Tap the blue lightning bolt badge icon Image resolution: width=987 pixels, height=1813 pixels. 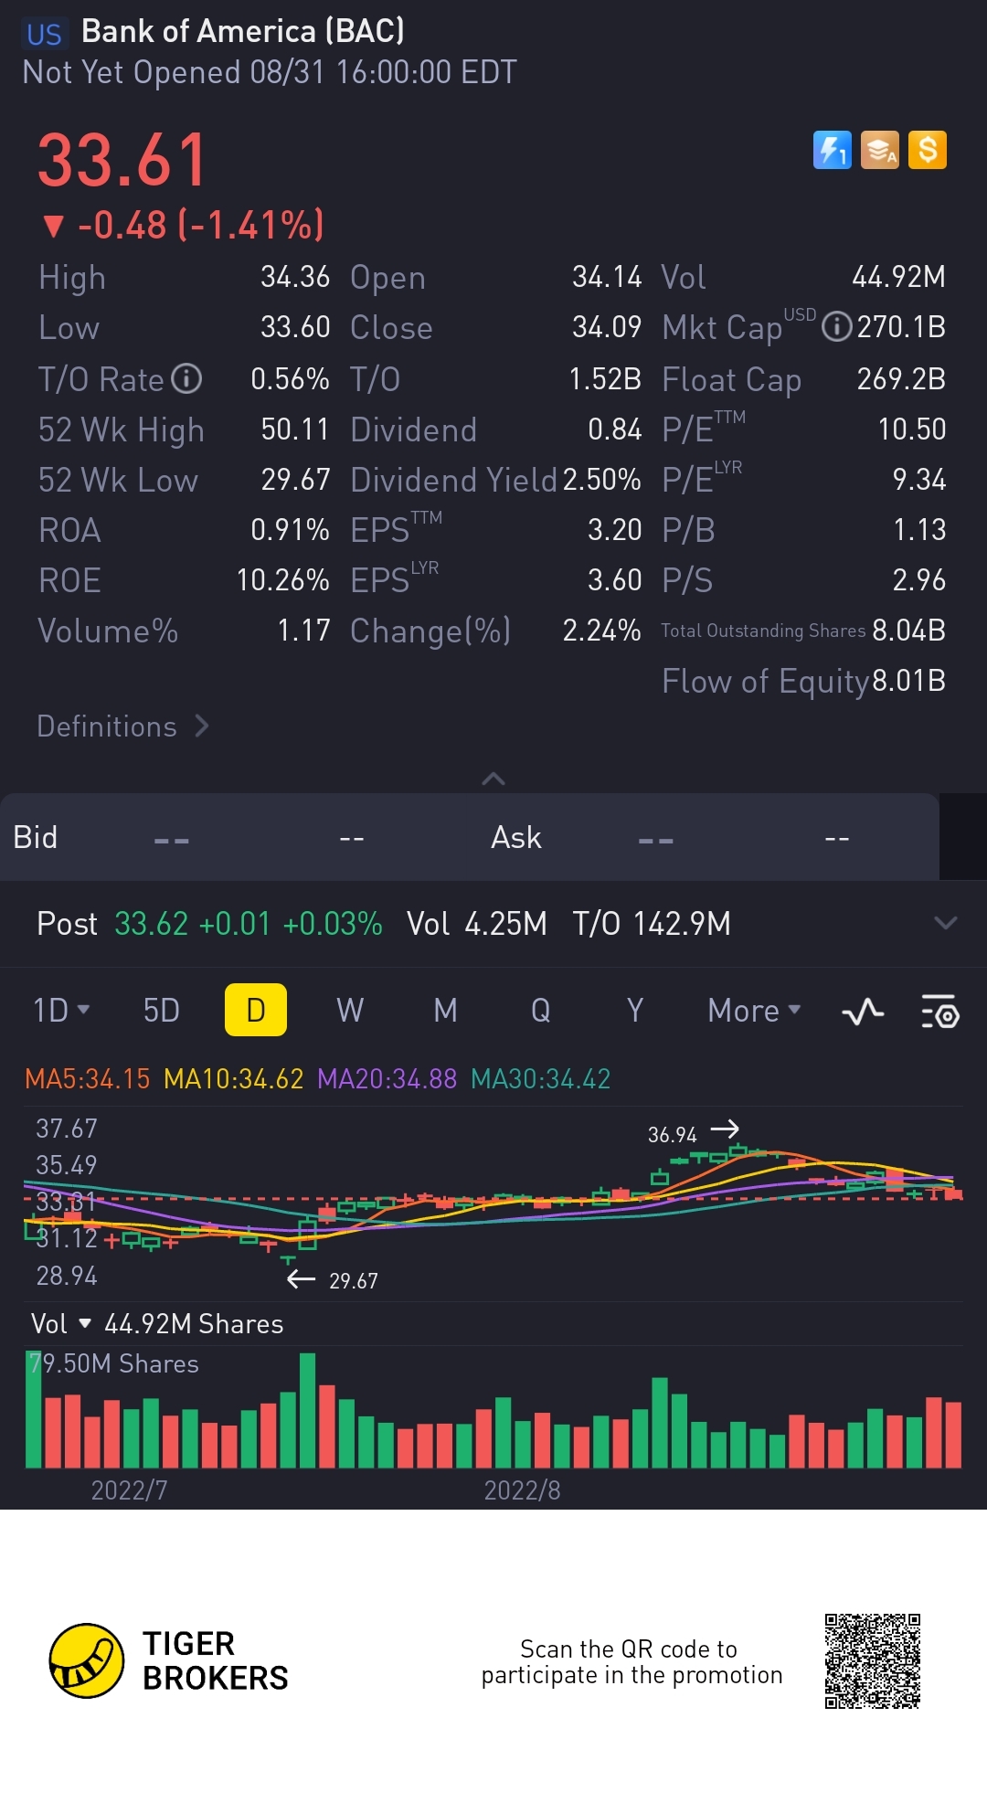coord(833,150)
